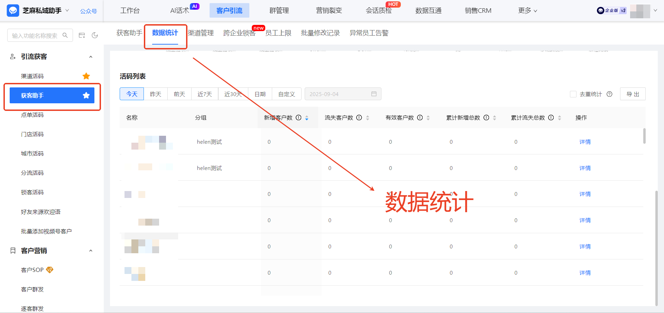Click the user avatar thumbnail
The image size is (664, 313).
click(640, 11)
